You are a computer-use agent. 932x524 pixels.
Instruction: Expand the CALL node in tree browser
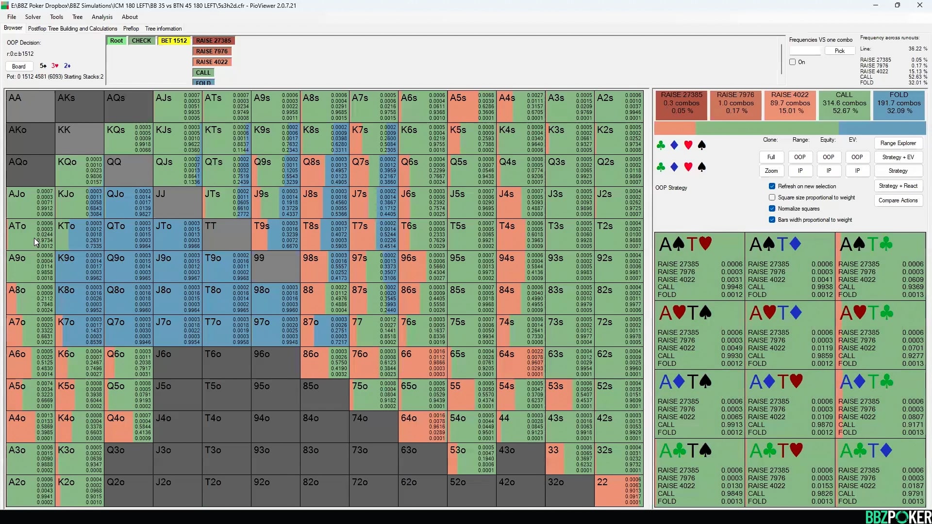[x=203, y=73]
